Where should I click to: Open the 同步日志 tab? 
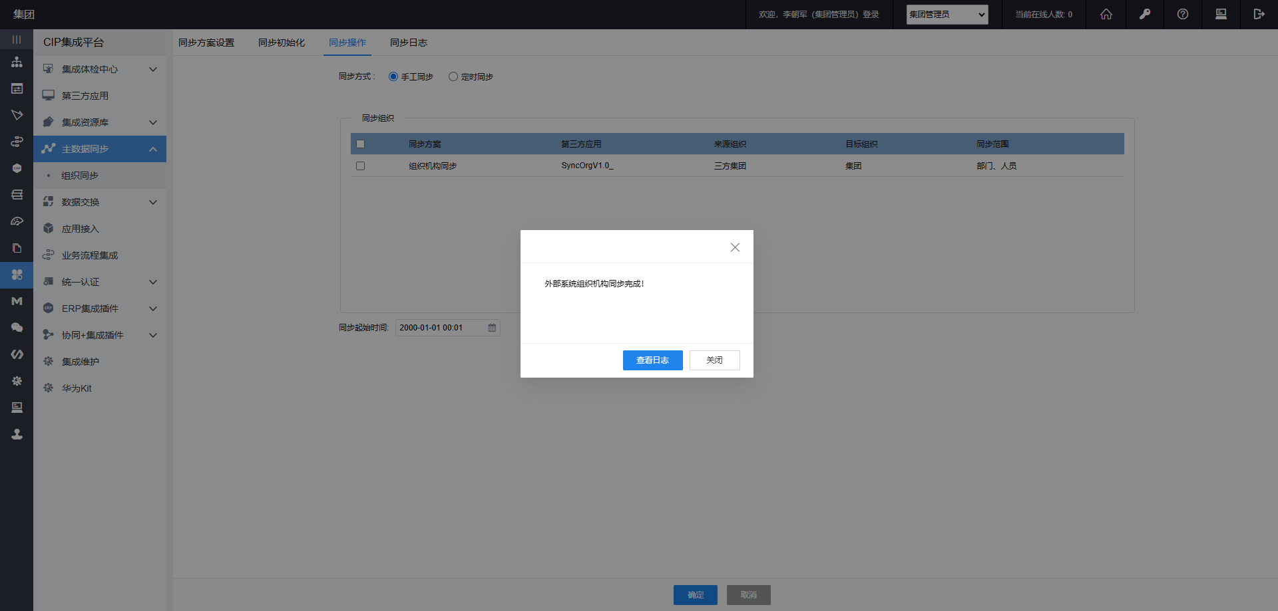pyautogui.click(x=409, y=43)
